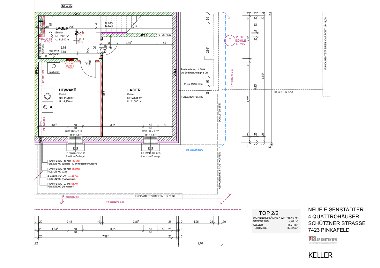The width and height of the screenshot is (380, 268).
Task: Click 'NEBENRAUM 4,81 m²' row
Action: click(275, 221)
